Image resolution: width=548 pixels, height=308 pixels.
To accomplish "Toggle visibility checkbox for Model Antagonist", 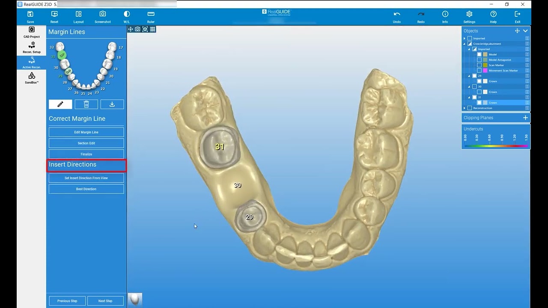I will pyautogui.click(x=479, y=60).
